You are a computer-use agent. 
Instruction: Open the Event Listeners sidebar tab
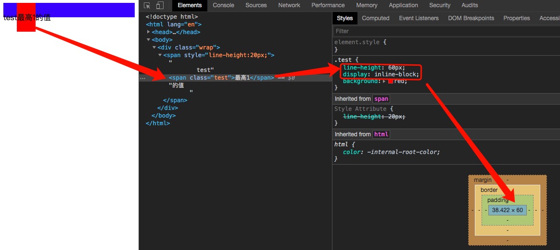(x=419, y=18)
